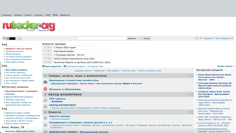Open Браузерные и клиентские онлайн-игры forum
Viewport: 236px width, 133px height.
tap(74, 80)
